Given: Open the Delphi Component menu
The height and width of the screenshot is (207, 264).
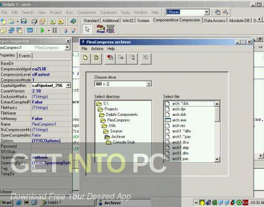Looking at the screenshot, I should tap(87, 12).
